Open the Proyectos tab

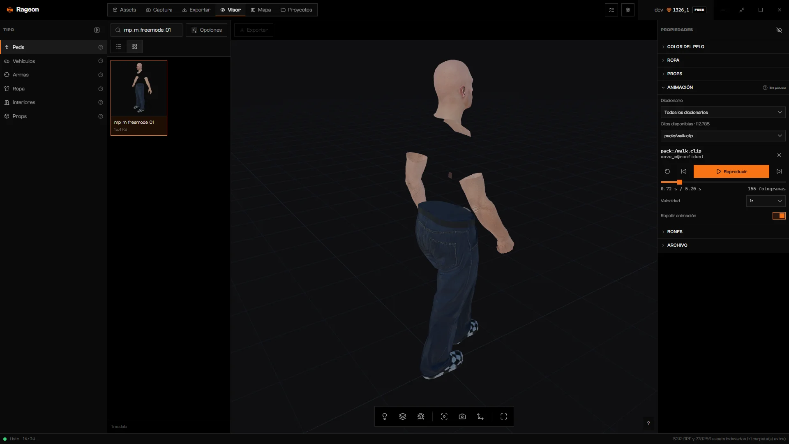pos(296,10)
